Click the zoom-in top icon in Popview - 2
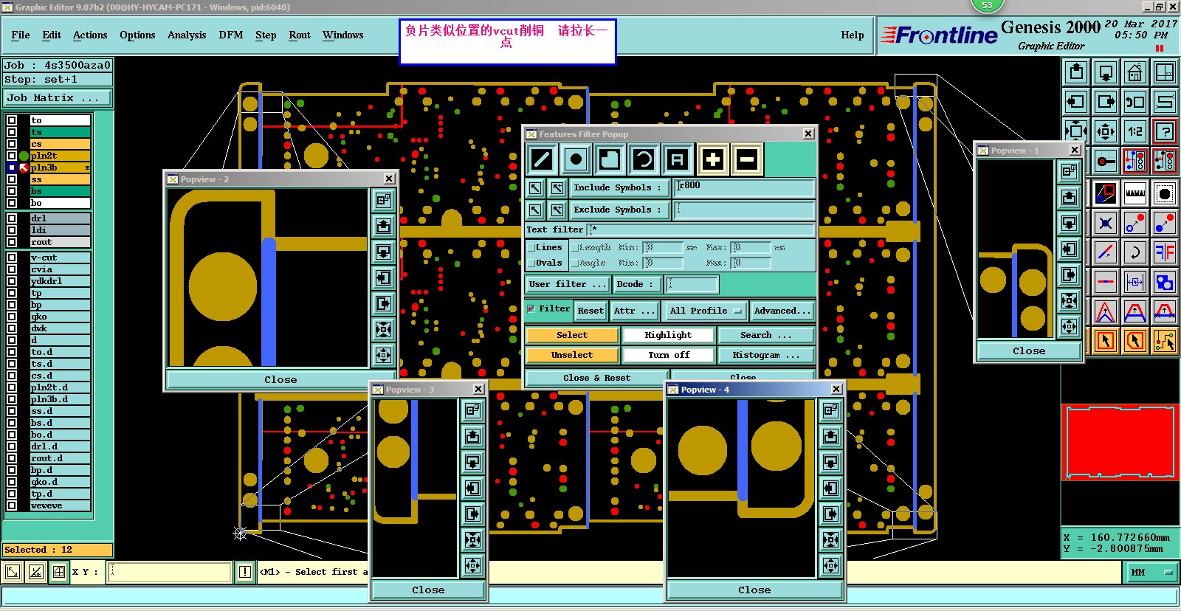 (x=383, y=200)
